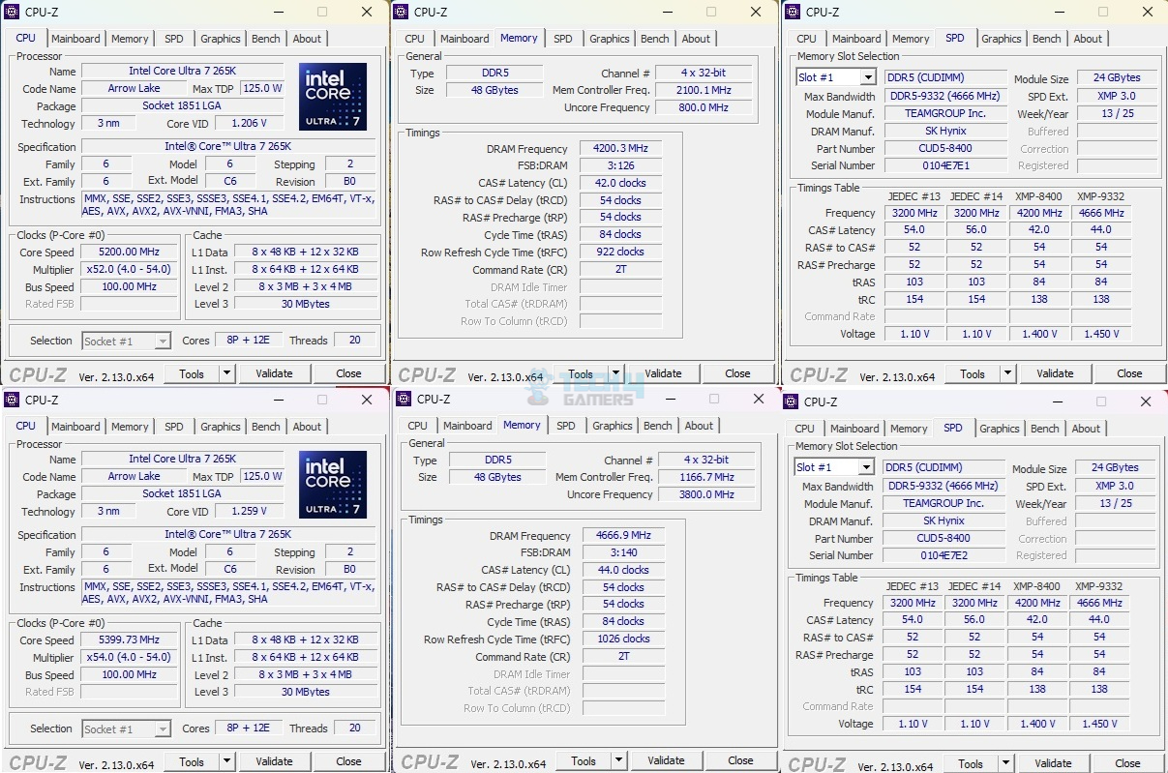This screenshot has height=773, width=1168.
Task: Click Uncore Frequency value 3800.0 MHz
Action: (706, 494)
